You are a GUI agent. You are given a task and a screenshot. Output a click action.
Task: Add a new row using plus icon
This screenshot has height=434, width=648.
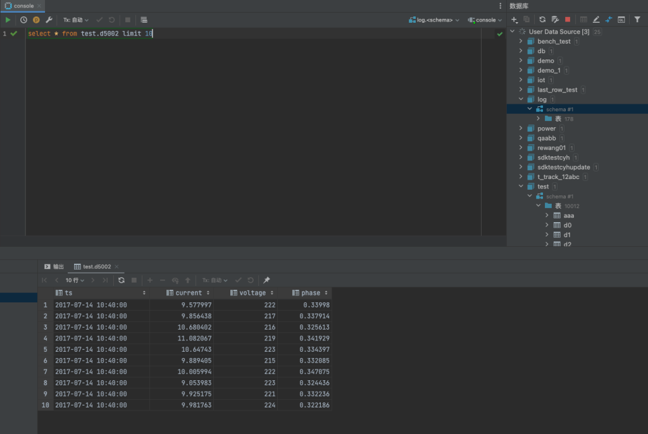click(x=149, y=280)
